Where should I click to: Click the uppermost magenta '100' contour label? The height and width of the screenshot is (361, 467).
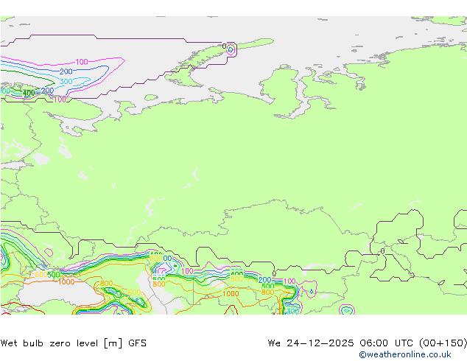pos(82,62)
